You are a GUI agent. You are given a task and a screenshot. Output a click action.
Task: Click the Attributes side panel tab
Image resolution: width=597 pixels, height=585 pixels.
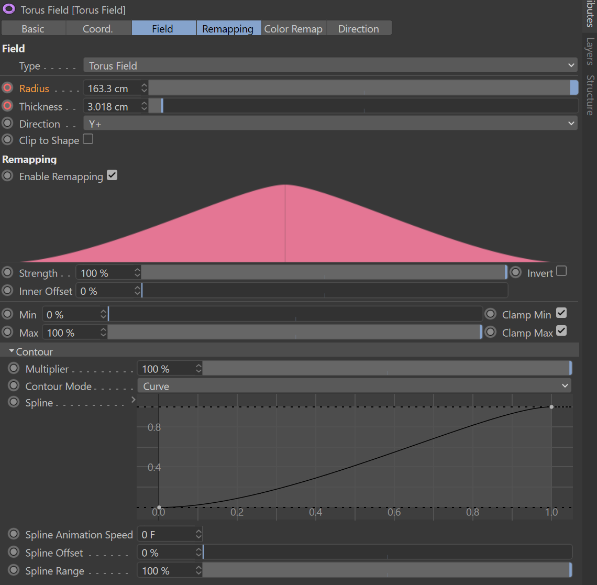coord(589,14)
